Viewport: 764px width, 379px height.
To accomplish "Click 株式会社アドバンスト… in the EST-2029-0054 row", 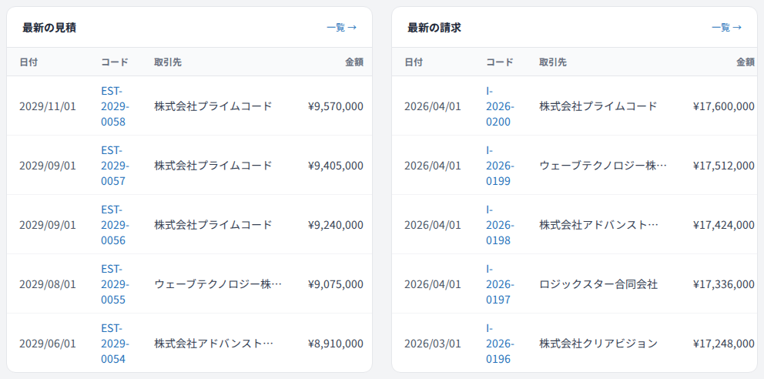I will point(213,344).
